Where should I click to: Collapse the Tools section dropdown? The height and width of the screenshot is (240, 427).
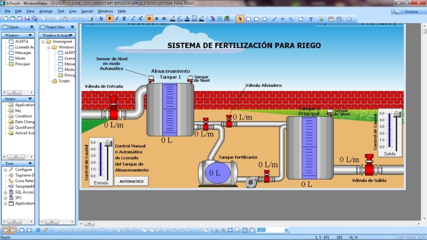pyautogui.click(x=30, y=163)
